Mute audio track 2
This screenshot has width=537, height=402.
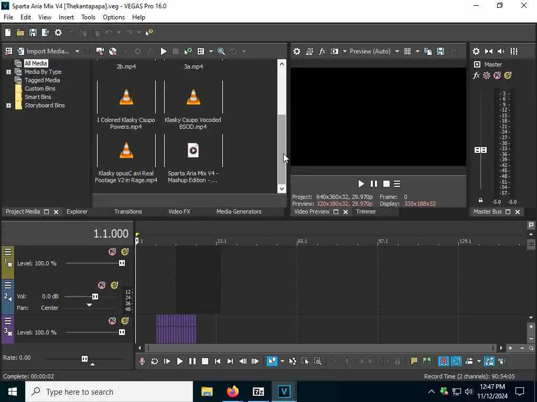(102, 285)
